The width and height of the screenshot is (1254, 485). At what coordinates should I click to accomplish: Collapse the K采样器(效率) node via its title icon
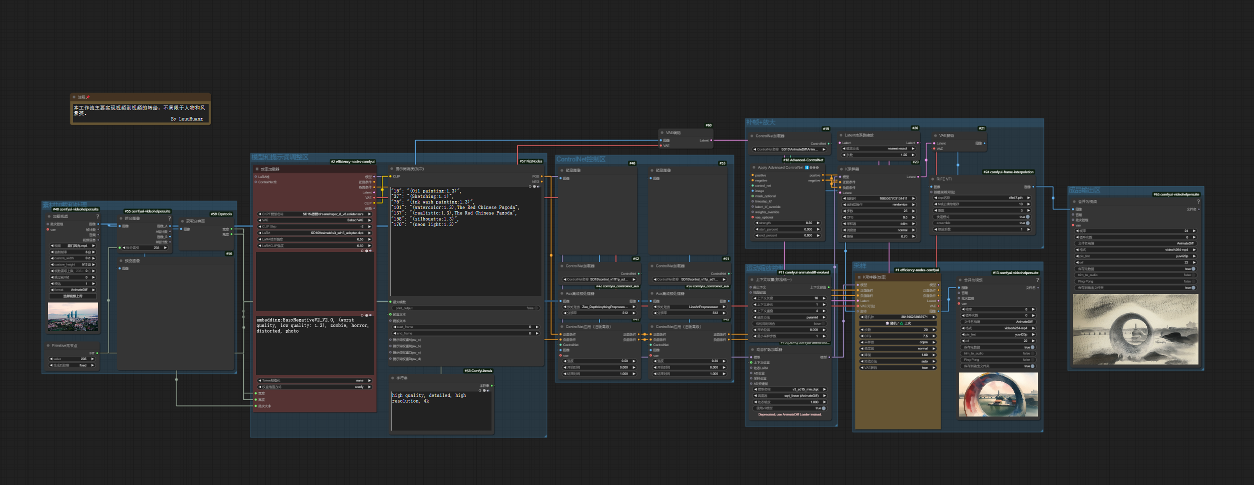click(859, 277)
